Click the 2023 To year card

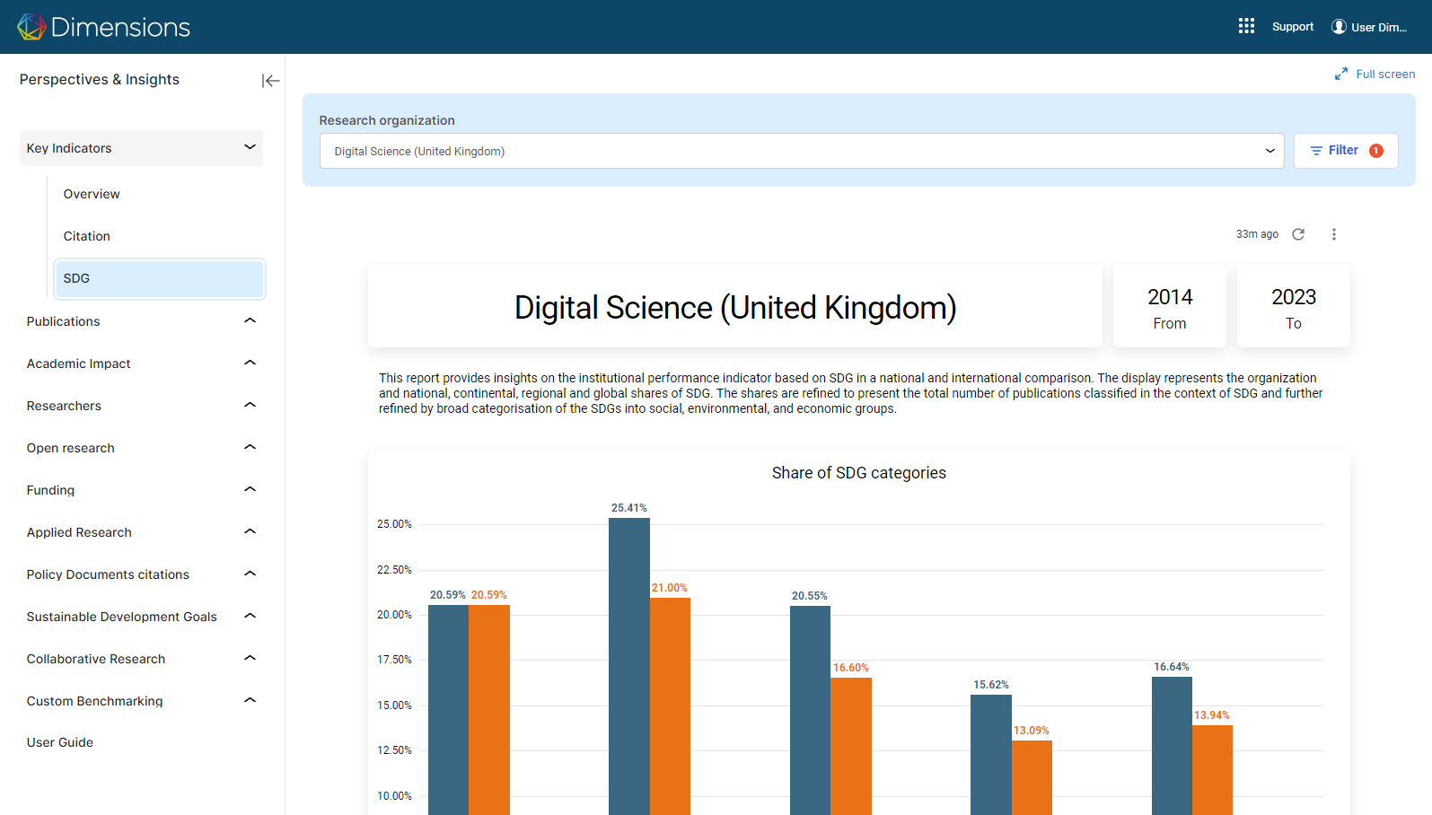pyautogui.click(x=1294, y=306)
